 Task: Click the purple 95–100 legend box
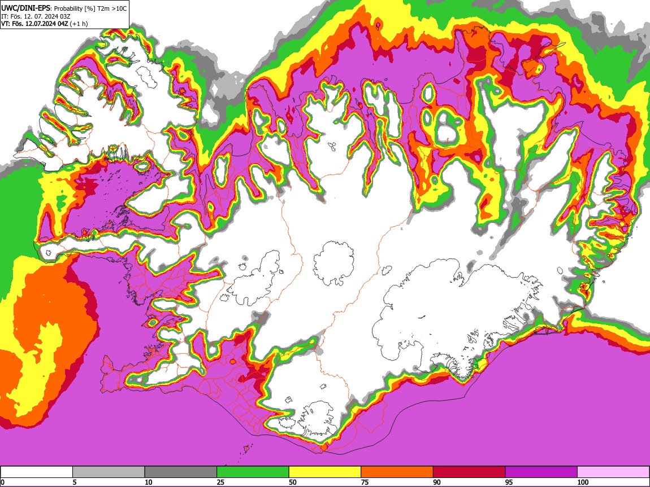[x=541, y=472]
